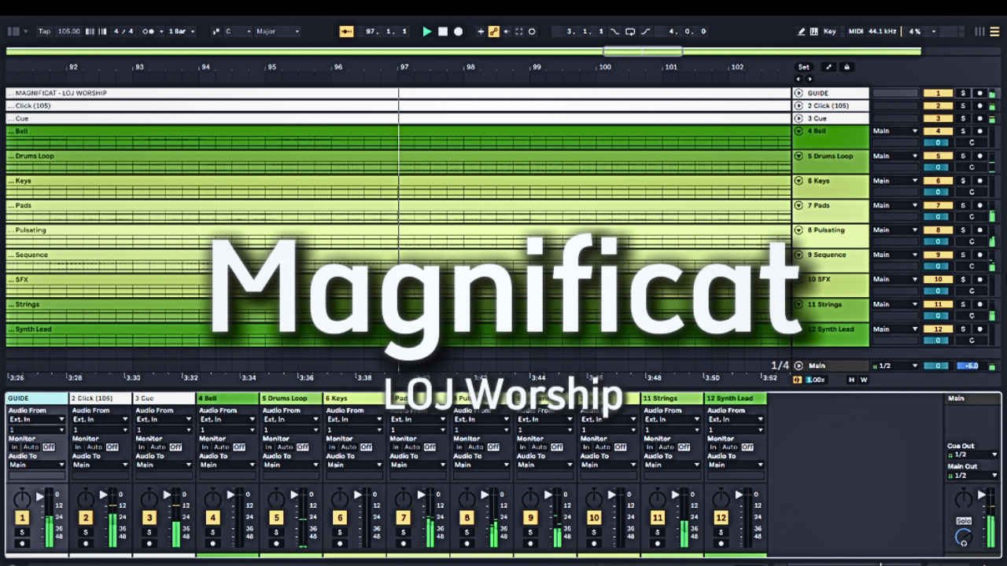
Task: Click the Draw Mode pencil icon
Action: (802, 31)
